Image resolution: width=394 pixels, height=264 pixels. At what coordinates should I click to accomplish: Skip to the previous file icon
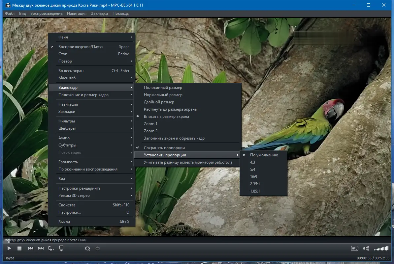pos(30,248)
